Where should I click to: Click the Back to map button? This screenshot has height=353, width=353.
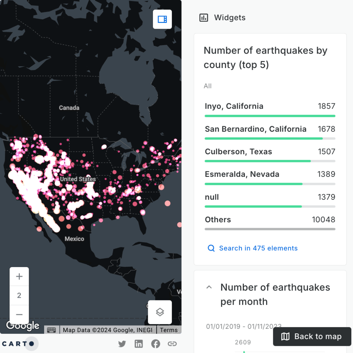pos(312,337)
